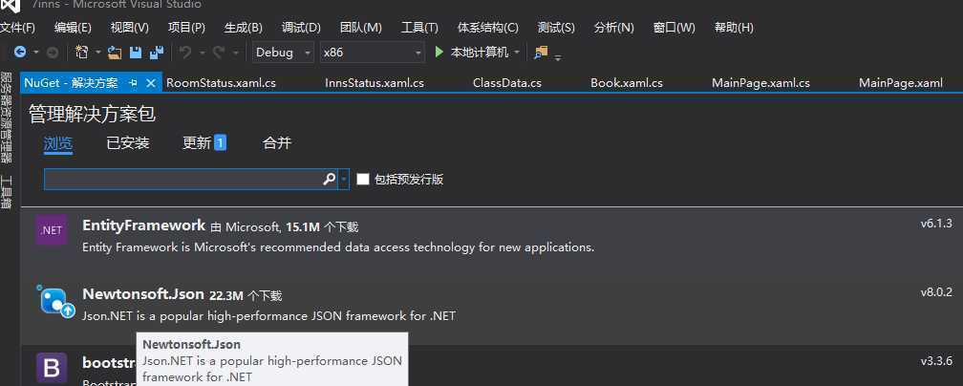
Task: Switch to Book.xaml.cs tab
Action: pyautogui.click(x=627, y=83)
